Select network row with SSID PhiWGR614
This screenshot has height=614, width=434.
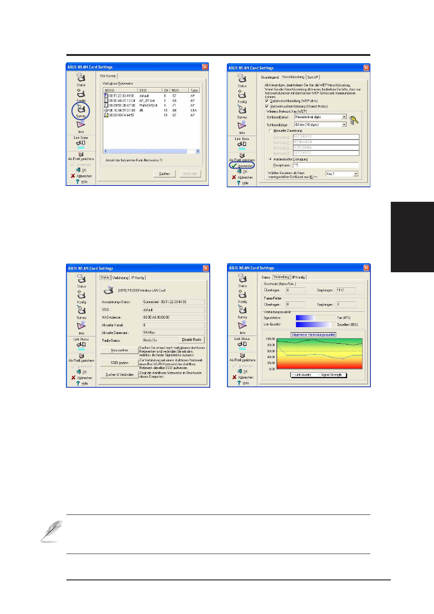coord(151,105)
